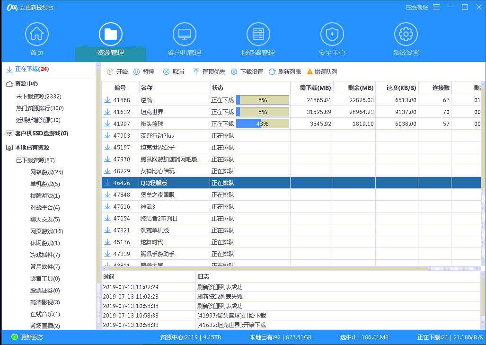
Task: Select 常用软件(7) category
Action: (45, 266)
